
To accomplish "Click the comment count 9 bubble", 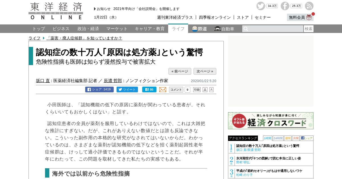I will (188, 89).
